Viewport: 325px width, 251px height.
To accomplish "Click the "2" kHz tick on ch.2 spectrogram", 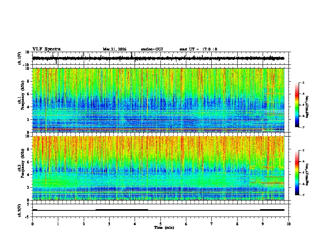I will 29,187.
